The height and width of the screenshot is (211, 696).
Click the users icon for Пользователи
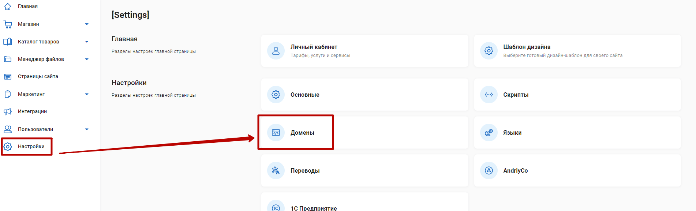[x=8, y=129]
